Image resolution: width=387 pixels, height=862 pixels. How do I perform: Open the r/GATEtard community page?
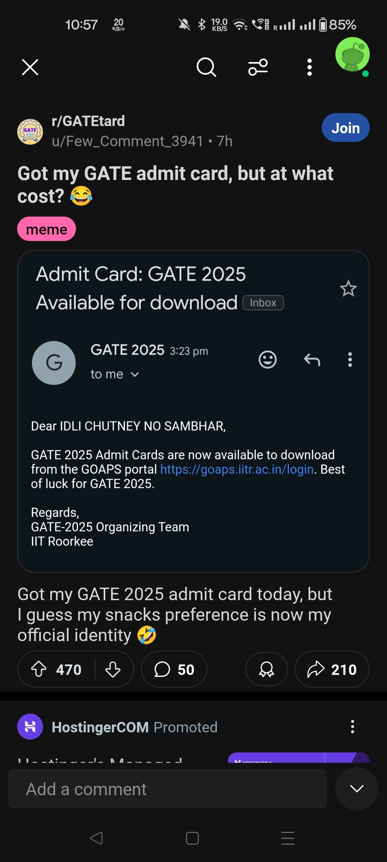pyautogui.click(x=88, y=121)
